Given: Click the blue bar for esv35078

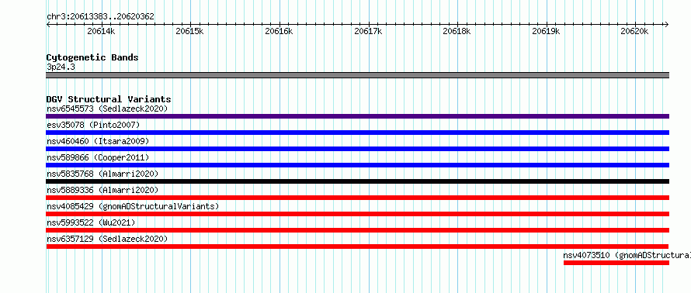Looking at the screenshot, I should point(357,133).
